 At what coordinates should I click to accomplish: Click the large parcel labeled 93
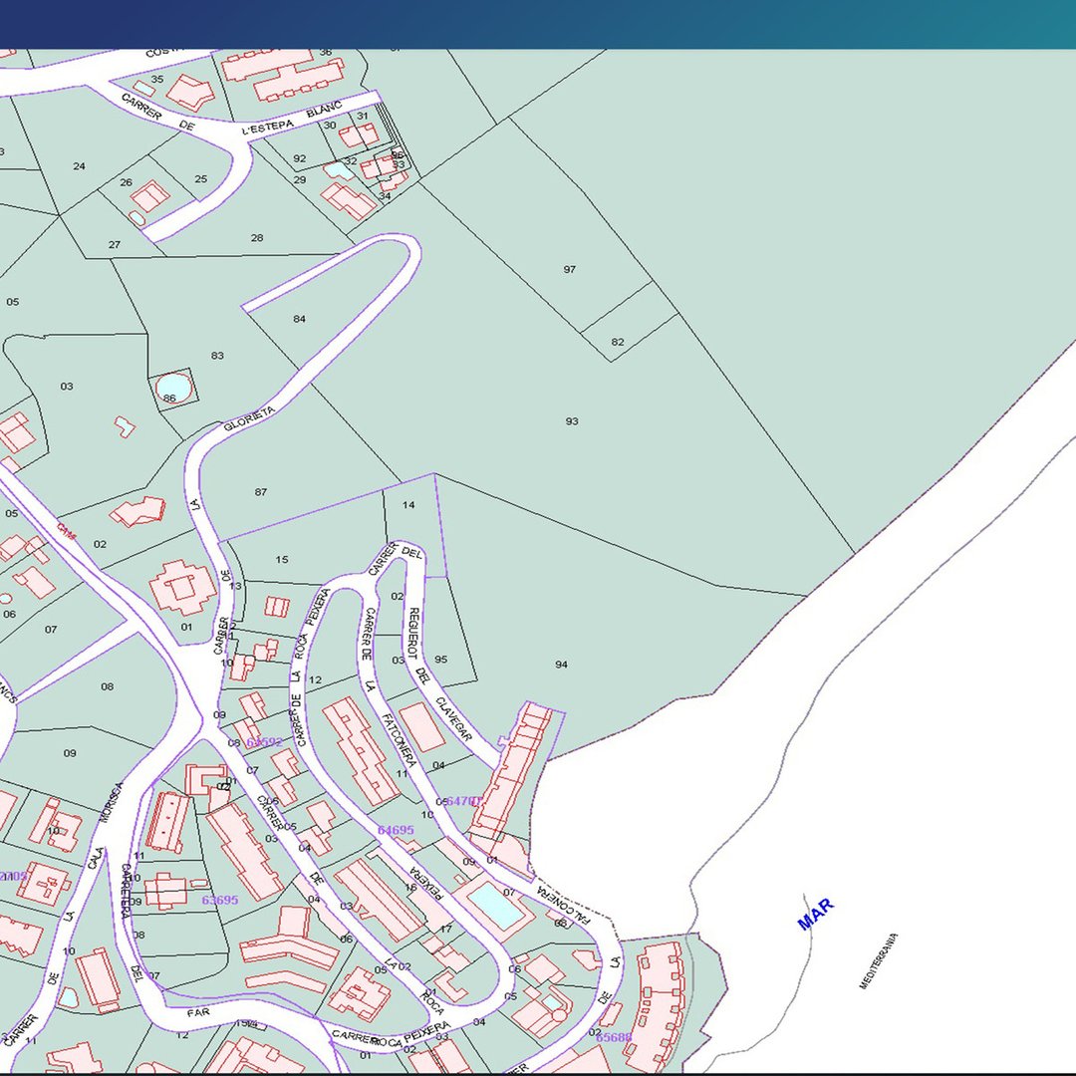coord(572,421)
